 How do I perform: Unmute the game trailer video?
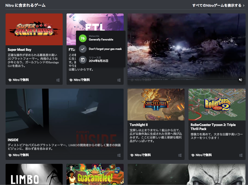(241, 80)
